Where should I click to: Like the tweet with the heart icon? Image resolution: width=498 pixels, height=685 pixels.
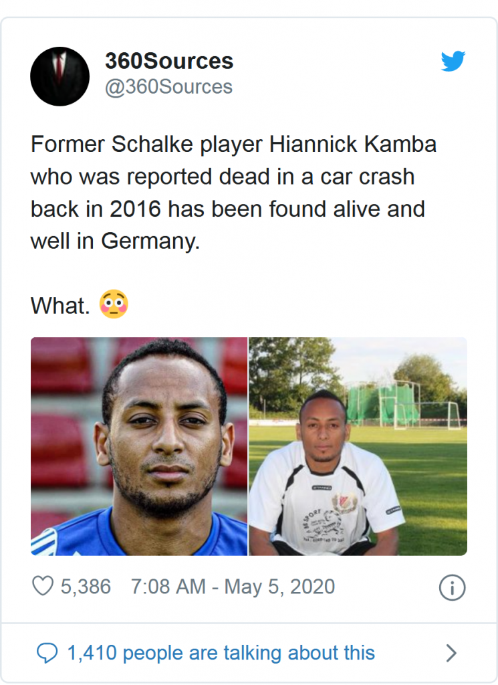43,587
